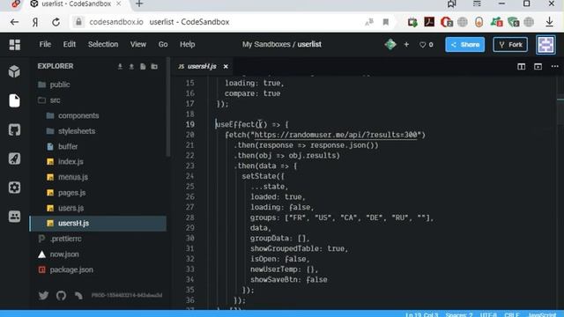
Task: Close the usersH.js editor tab
Action: [x=226, y=67]
